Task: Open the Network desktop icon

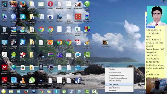Action: click(4, 18)
